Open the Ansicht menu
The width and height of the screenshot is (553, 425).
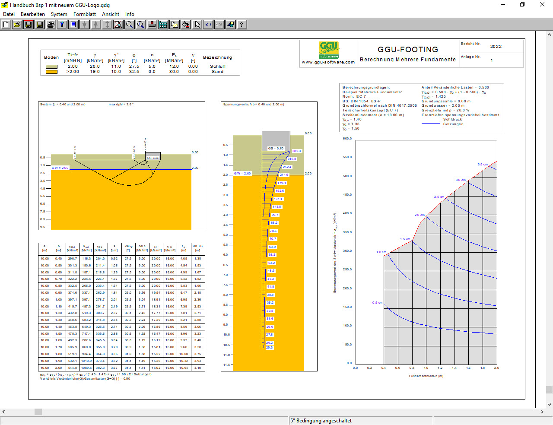[111, 14]
